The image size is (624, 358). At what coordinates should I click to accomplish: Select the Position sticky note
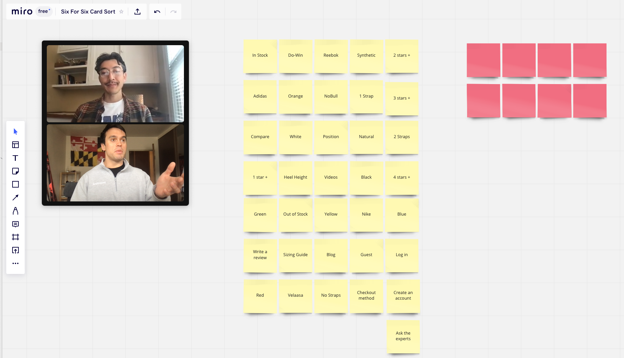click(x=331, y=137)
